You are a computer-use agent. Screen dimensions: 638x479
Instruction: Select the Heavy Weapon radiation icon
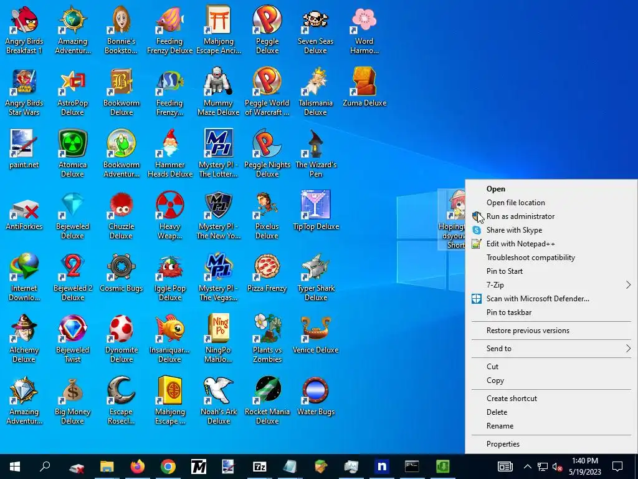click(x=169, y=205)
